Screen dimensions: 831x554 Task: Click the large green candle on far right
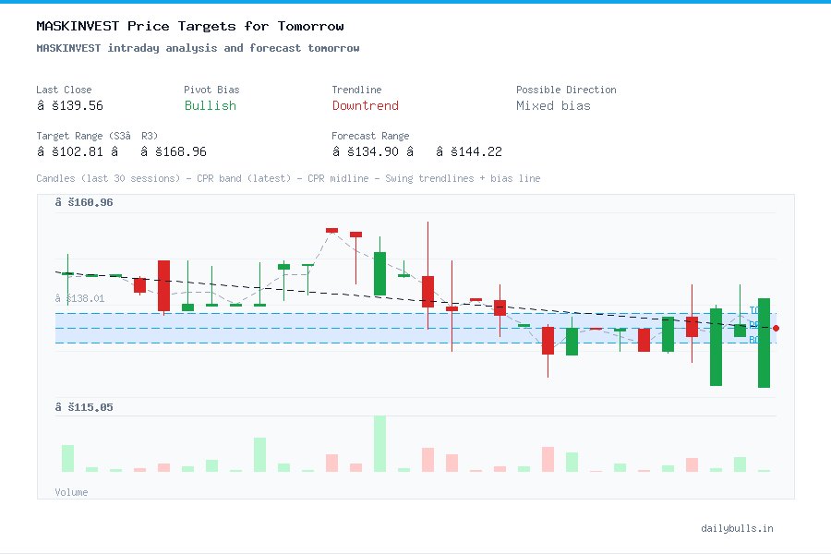765,342
